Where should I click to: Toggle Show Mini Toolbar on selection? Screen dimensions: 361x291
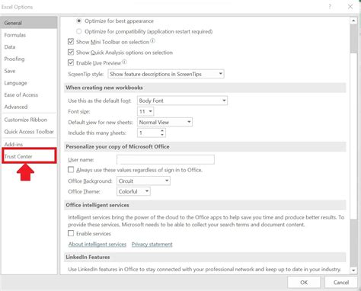[71, 42]
